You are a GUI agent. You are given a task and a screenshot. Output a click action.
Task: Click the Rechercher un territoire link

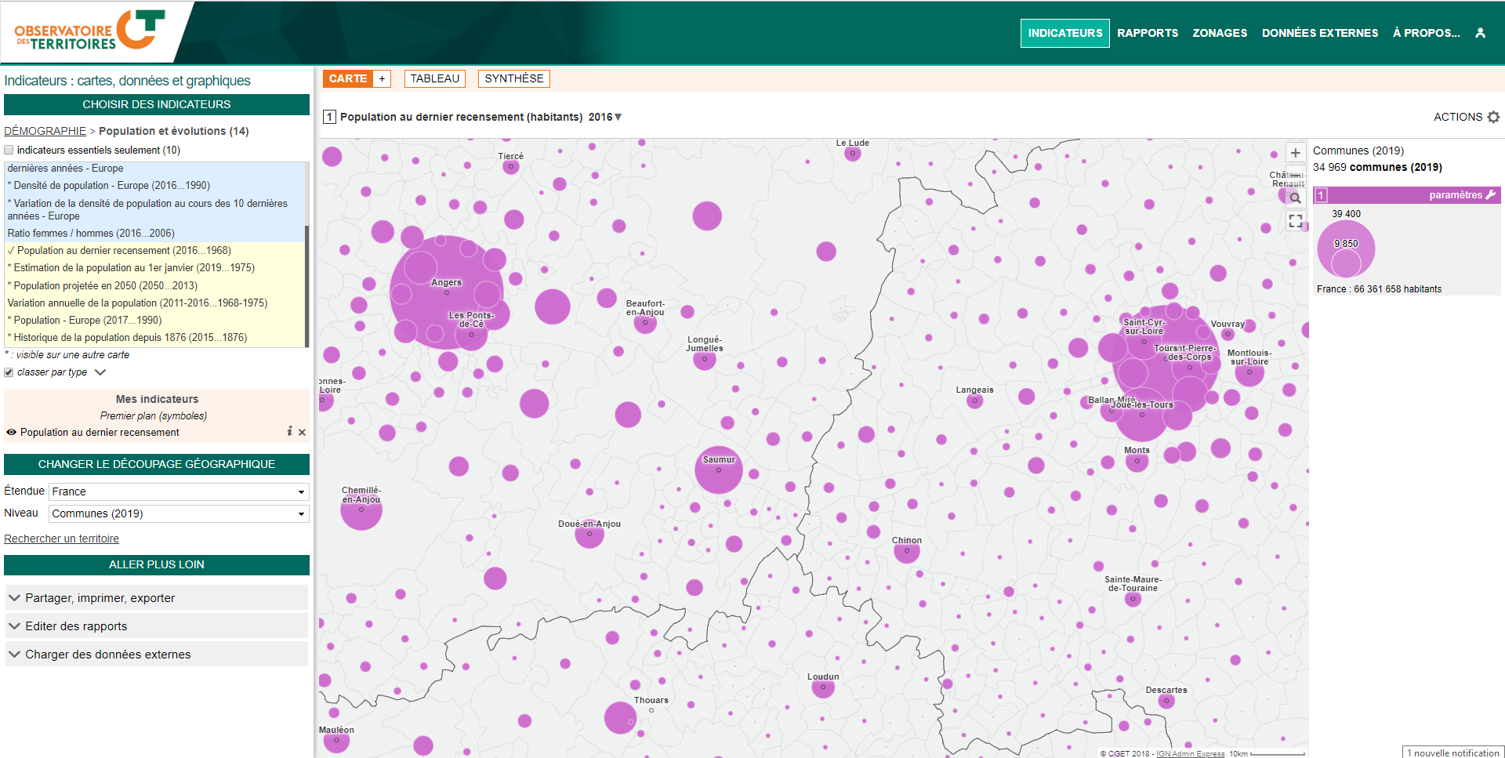pyautogui.click(x=62, y=539)
